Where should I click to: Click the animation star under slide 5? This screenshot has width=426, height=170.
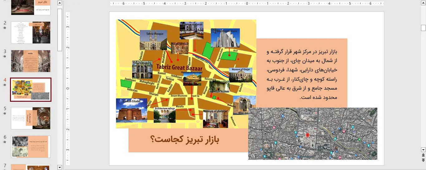(x=5, y=113)
